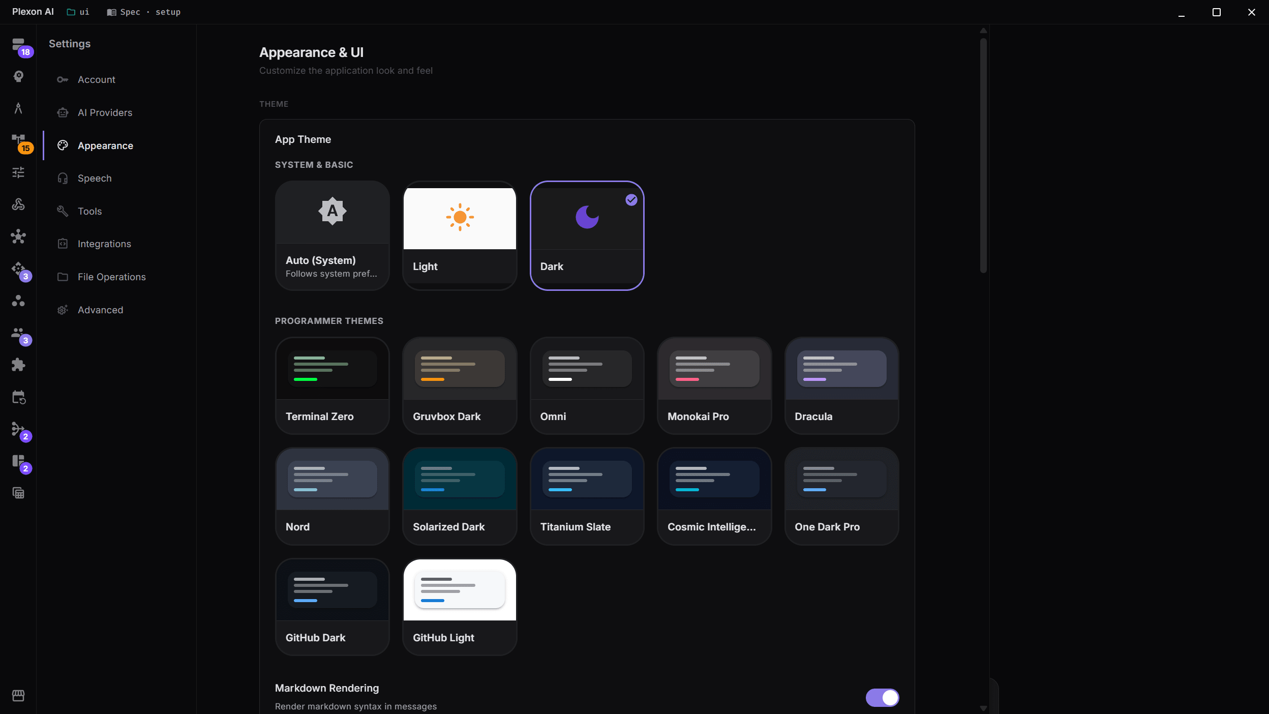This screenshot has height=714, width=1269.
Task: Open the webhook icon in sidebar
Action: coord(19,204)
